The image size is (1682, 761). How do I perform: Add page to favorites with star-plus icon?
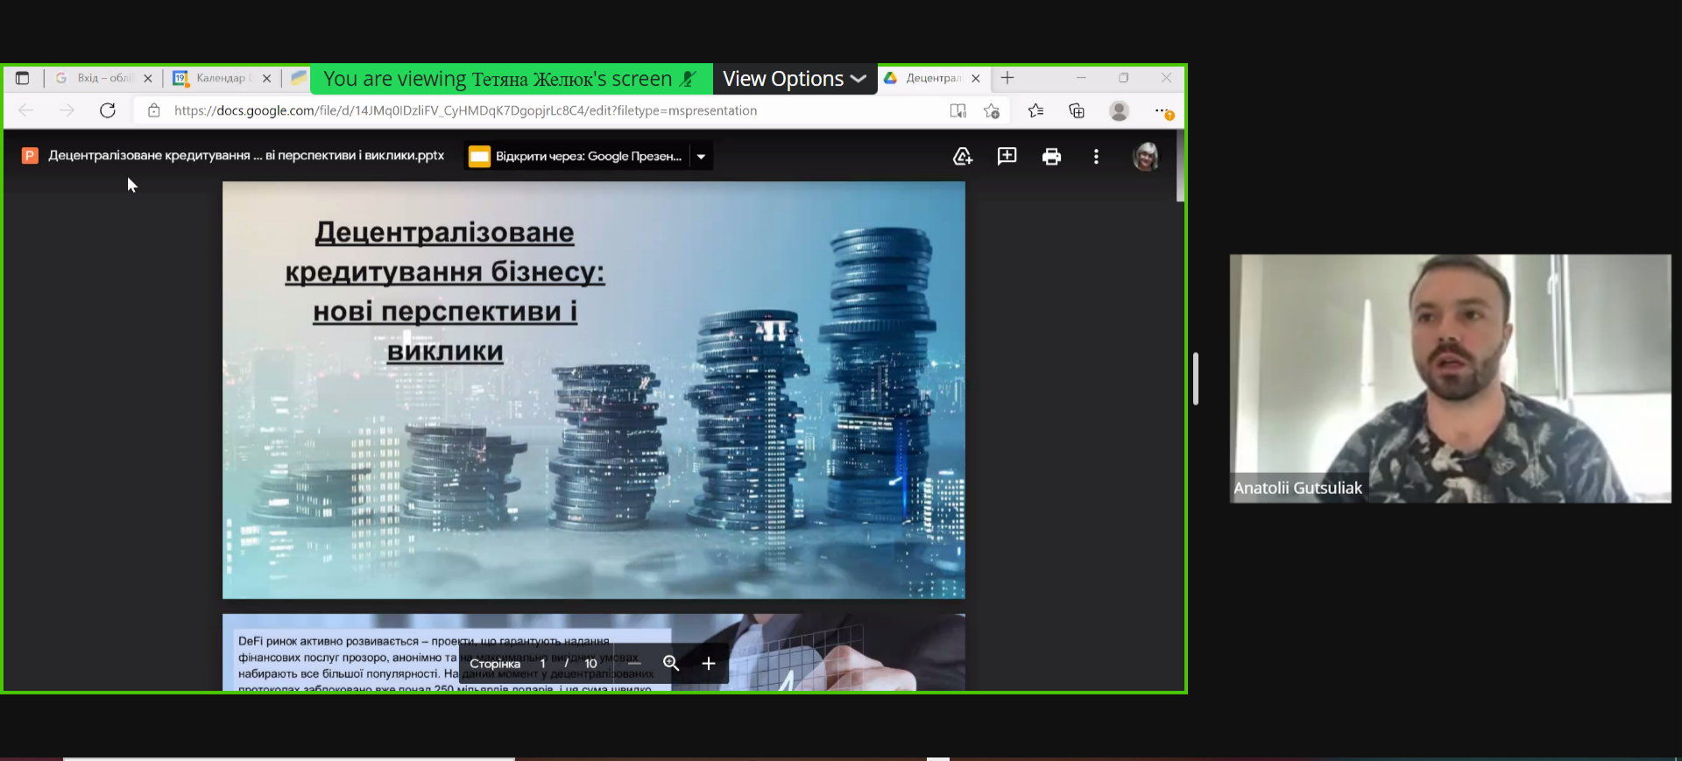click(x=992, y=110)
